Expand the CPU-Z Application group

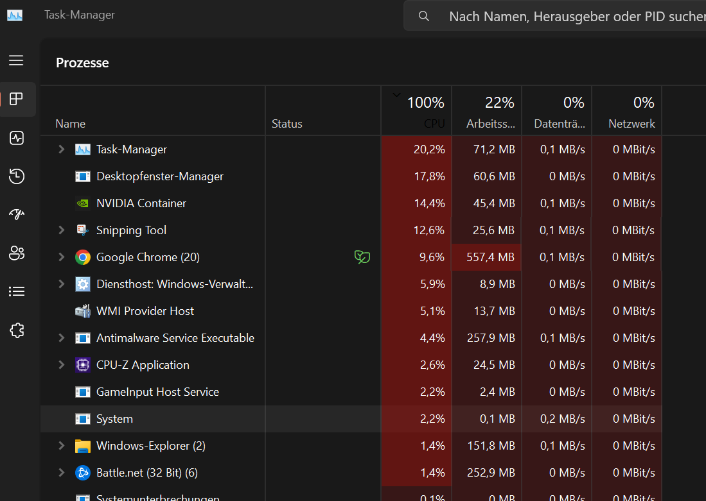click(62, 365)
